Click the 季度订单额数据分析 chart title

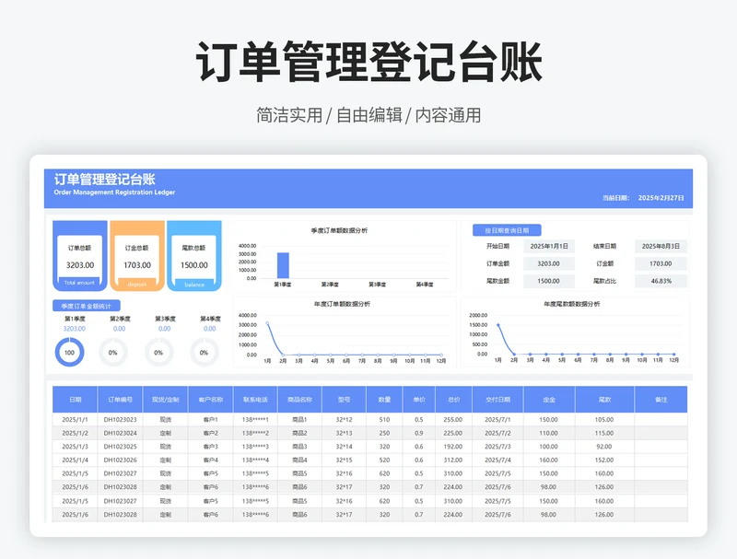(x=339, y=230)
